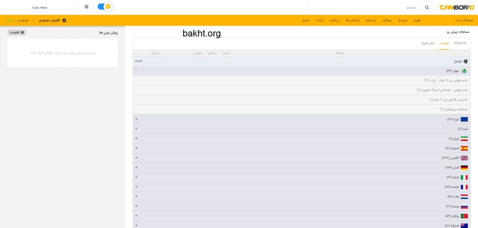Collapse the جهان (World) section
The image size is (478, 228).
click(136, 71)
